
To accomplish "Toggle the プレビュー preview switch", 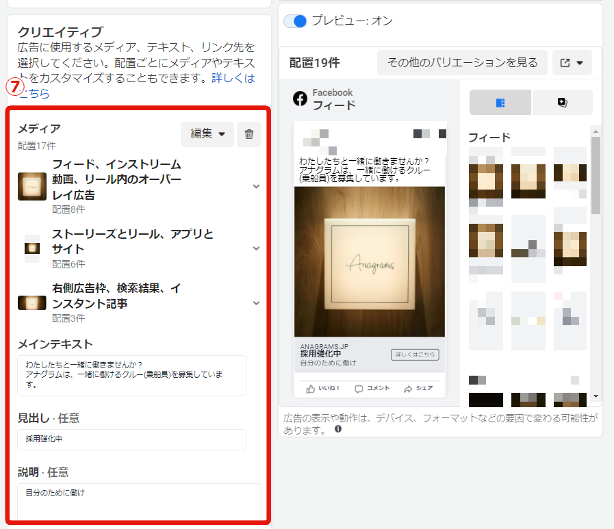I will tap(295, 21).
